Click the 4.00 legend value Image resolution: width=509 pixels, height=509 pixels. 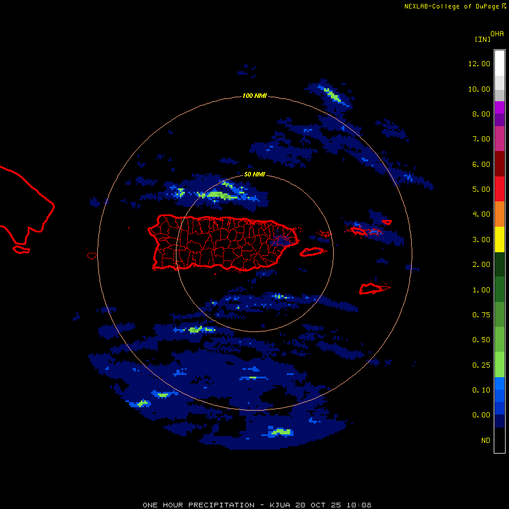pyautogui.click(x=481, y=214)
